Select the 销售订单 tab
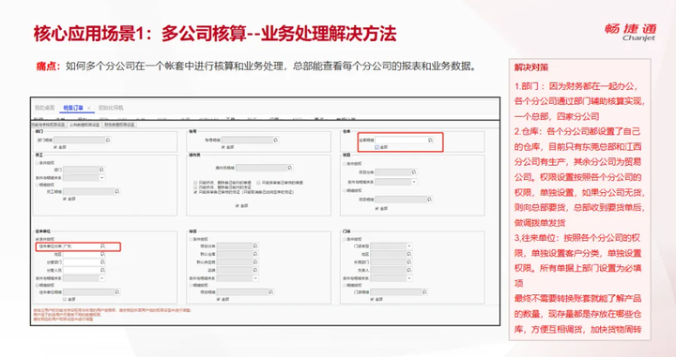Viewport: 676px width, 357px height. [x=73, y=108]
